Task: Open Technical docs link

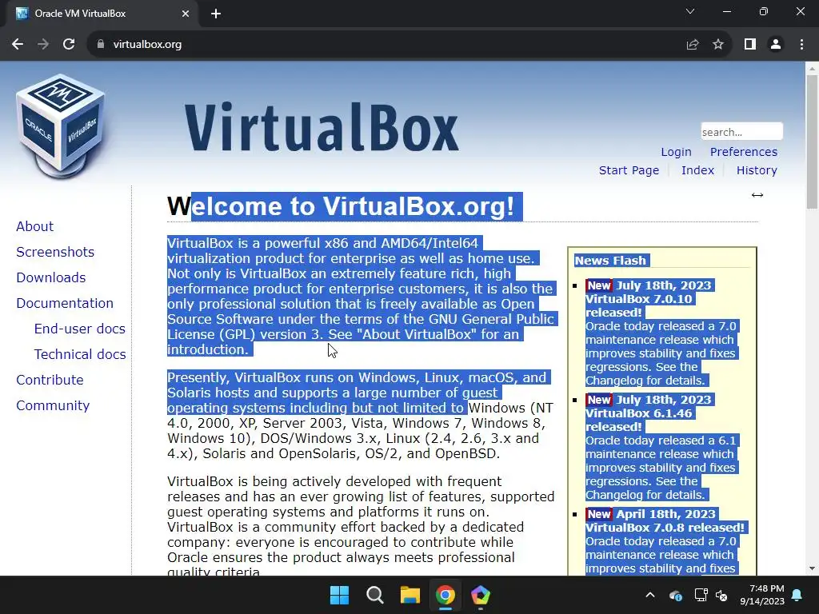Action: [x=80, y=354]
